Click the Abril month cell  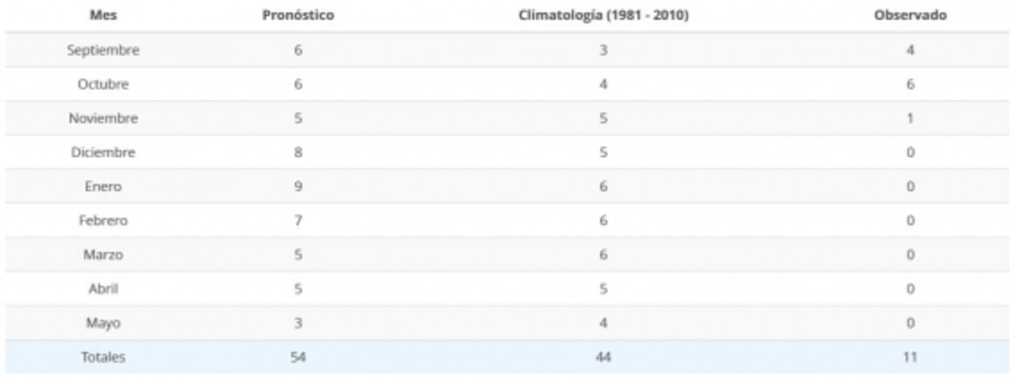pos(103,288)
